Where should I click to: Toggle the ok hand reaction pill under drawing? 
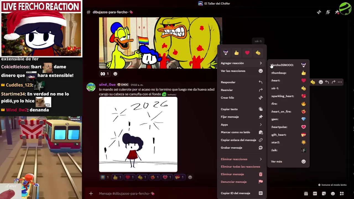point(142,177)
